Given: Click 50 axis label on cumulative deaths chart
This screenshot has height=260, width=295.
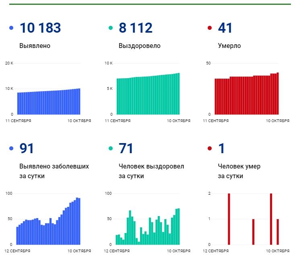Looking at the screenshot, I should tap(208, 63).
